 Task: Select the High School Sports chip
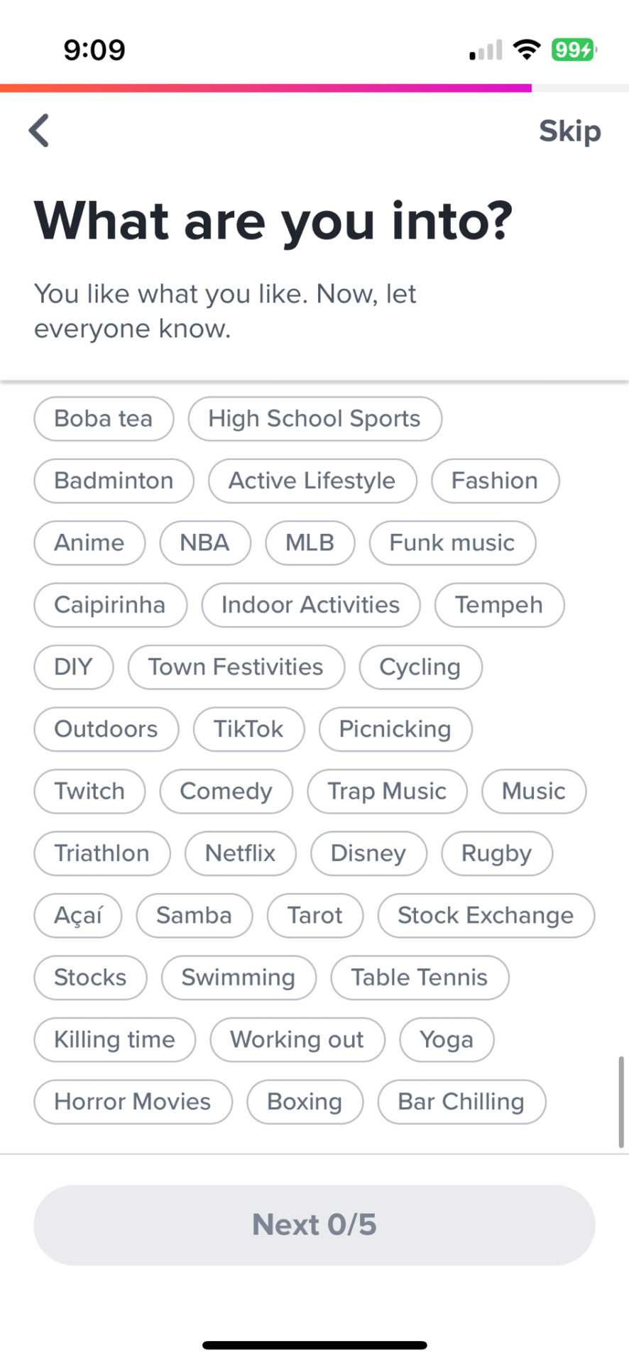314,419
